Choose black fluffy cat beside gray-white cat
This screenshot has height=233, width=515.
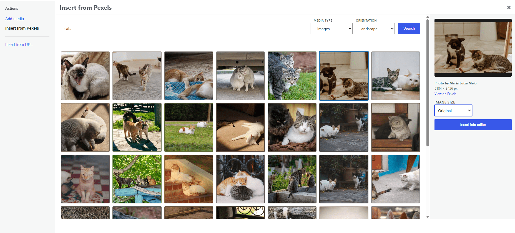pyautogui.click(x=292, y=127)
